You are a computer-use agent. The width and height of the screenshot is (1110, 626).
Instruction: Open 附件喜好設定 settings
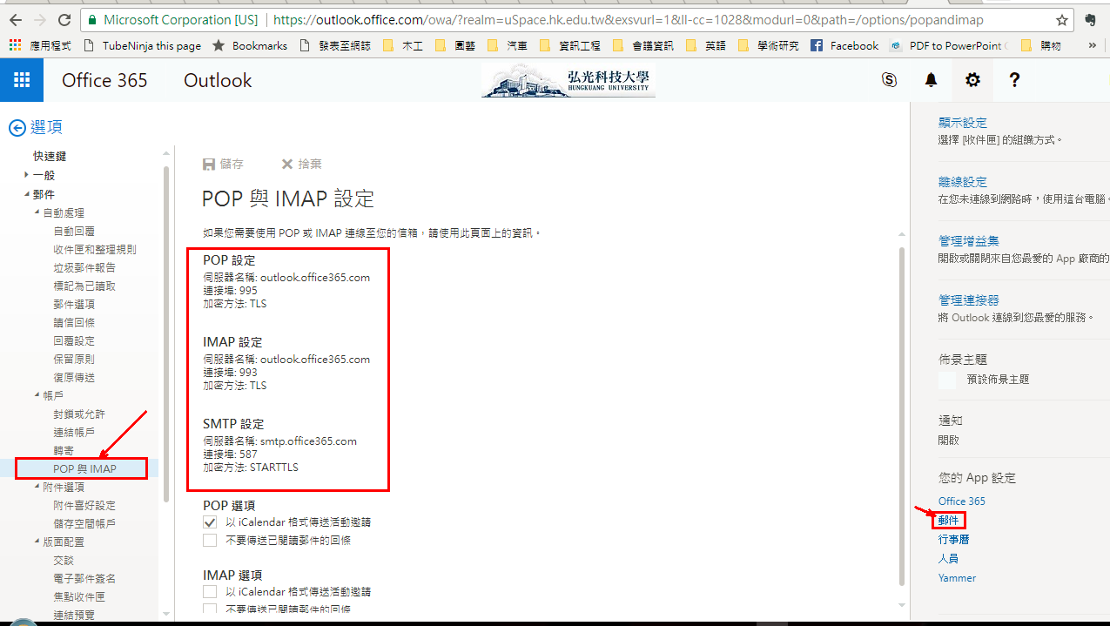(x=84, y=505)
